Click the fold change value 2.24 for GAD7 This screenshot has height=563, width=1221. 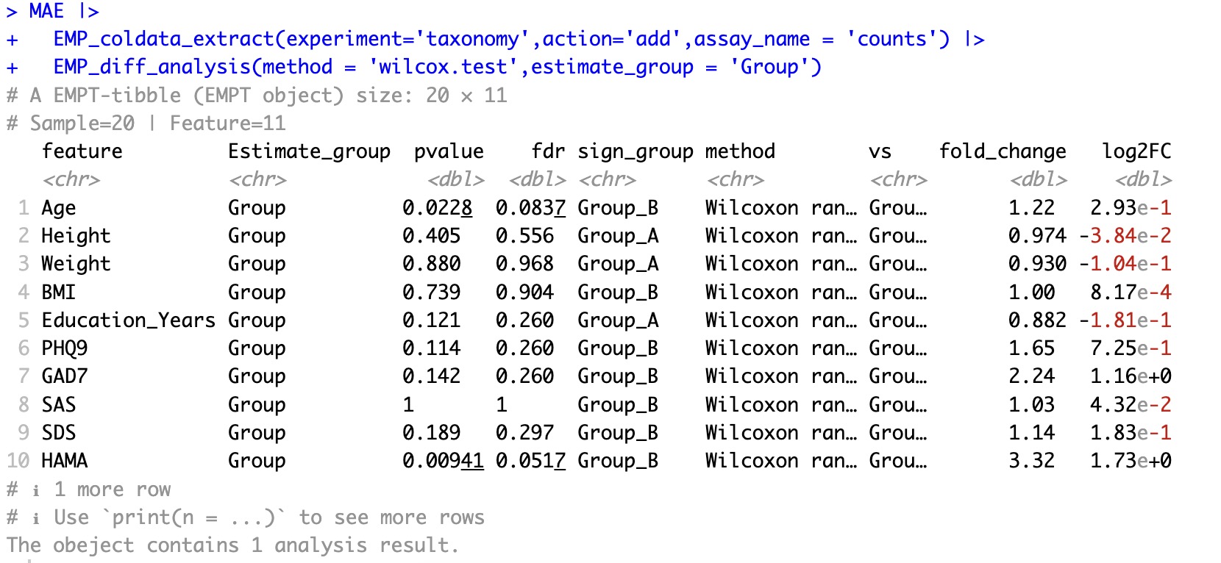(x=1031, y=376)
